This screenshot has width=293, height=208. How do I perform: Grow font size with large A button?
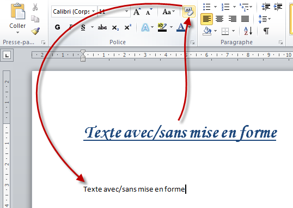pos(137,11)
